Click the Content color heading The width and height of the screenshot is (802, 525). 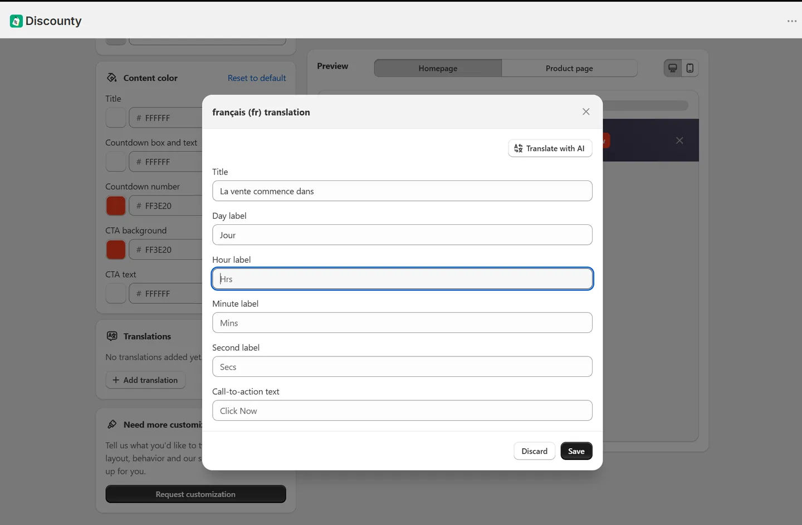point(150,78)
